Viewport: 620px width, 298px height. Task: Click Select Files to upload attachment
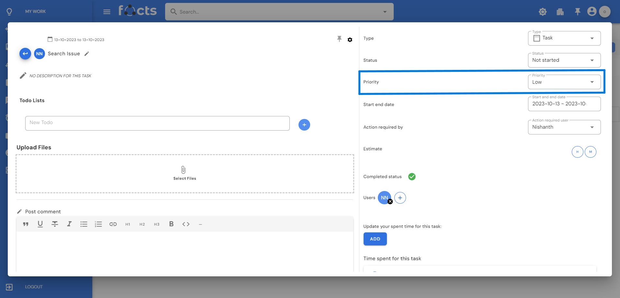(185, 173)
